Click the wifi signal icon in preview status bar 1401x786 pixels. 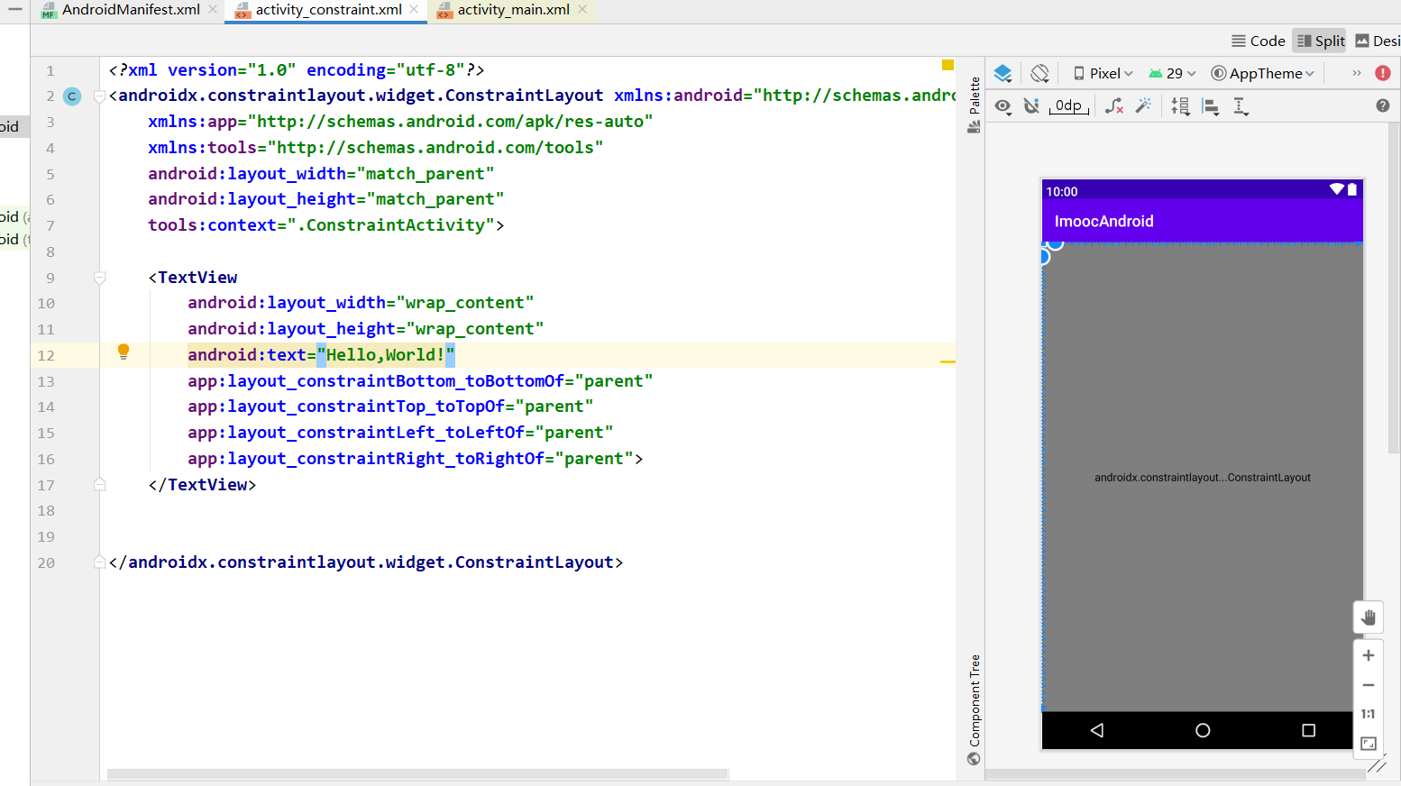click(x=1336, y=189)
